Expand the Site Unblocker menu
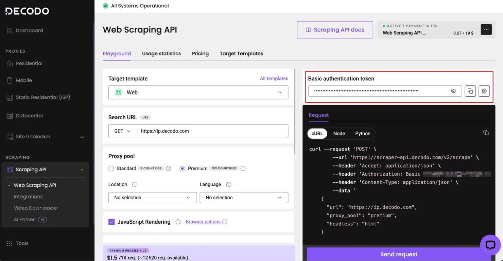503x261 pixels. (82, 137)
